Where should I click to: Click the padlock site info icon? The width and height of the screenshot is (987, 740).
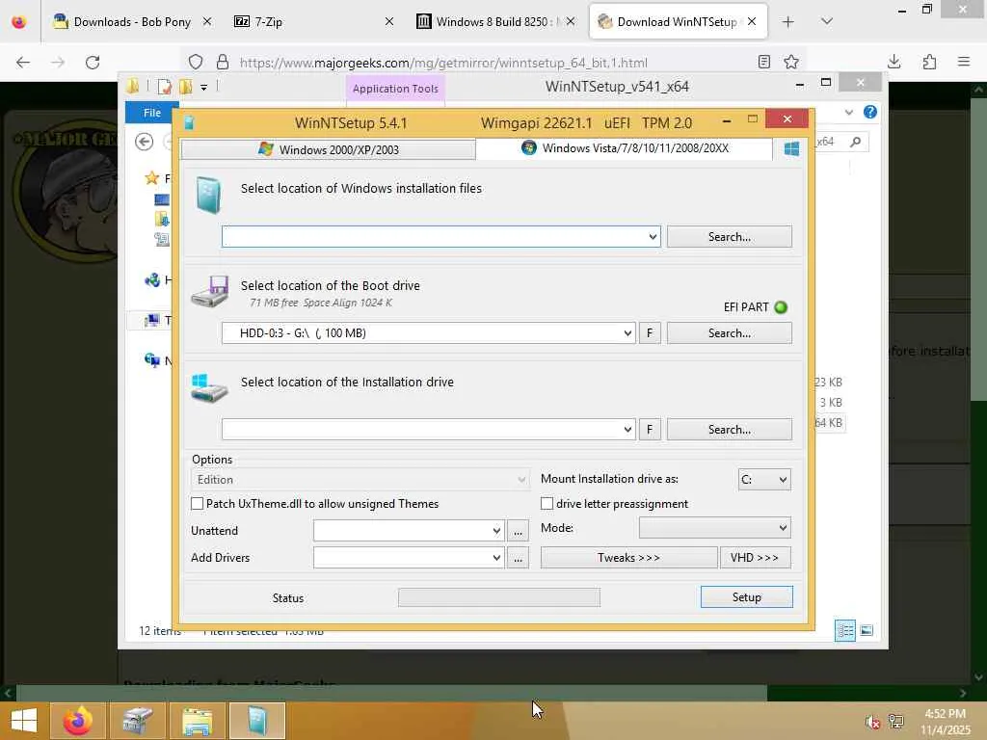(223, 63)
